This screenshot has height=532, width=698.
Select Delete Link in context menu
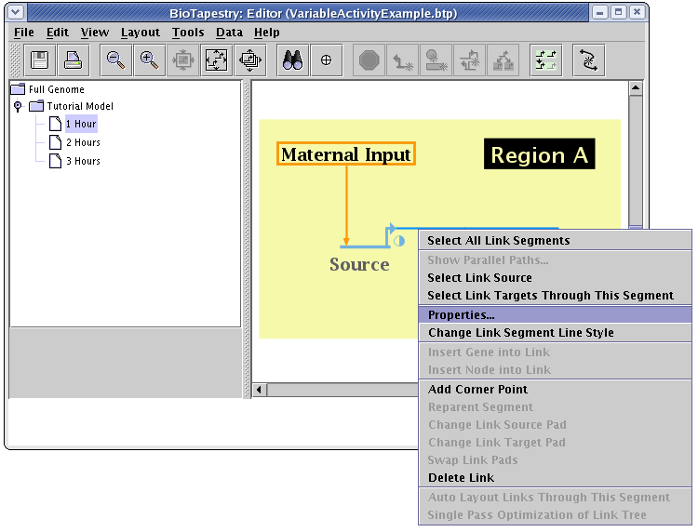click(461, 478)
